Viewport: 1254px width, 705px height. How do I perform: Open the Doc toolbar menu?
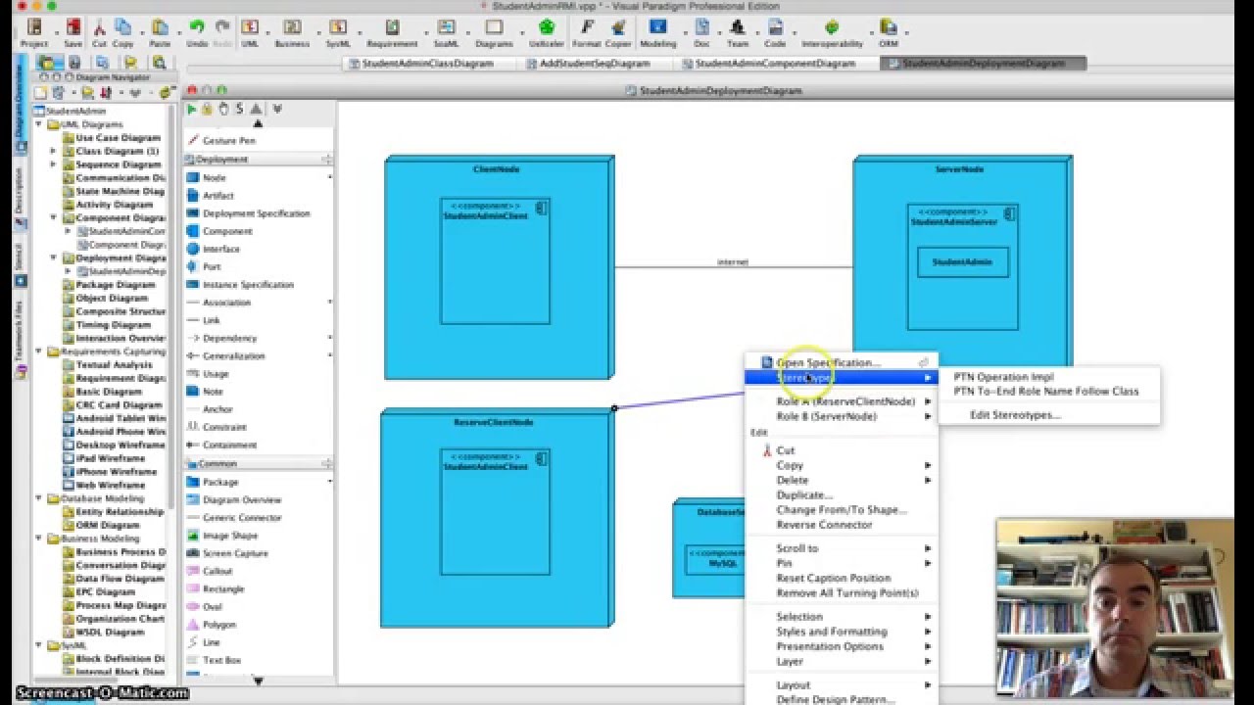(x=701, y=32)
